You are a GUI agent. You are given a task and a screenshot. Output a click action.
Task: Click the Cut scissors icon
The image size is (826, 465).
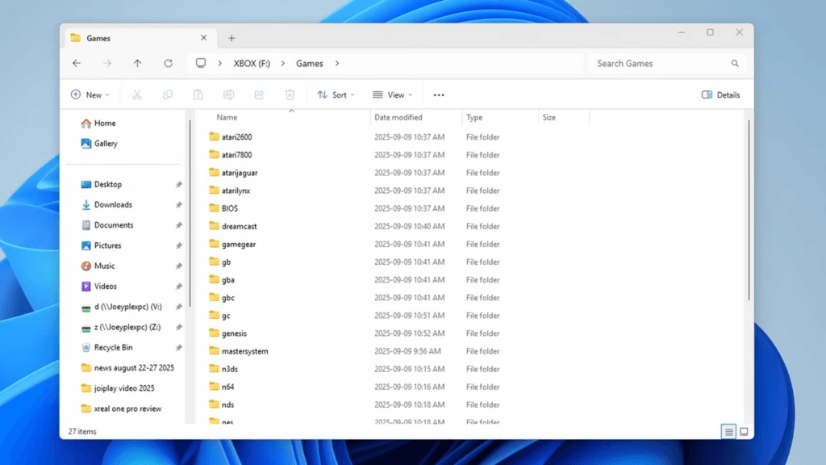137,94
